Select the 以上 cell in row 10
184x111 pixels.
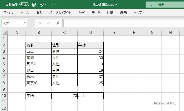coord(90,96)
